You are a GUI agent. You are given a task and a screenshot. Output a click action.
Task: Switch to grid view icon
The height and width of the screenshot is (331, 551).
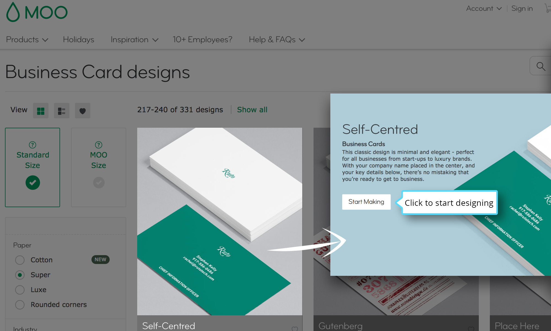point(41,111)
